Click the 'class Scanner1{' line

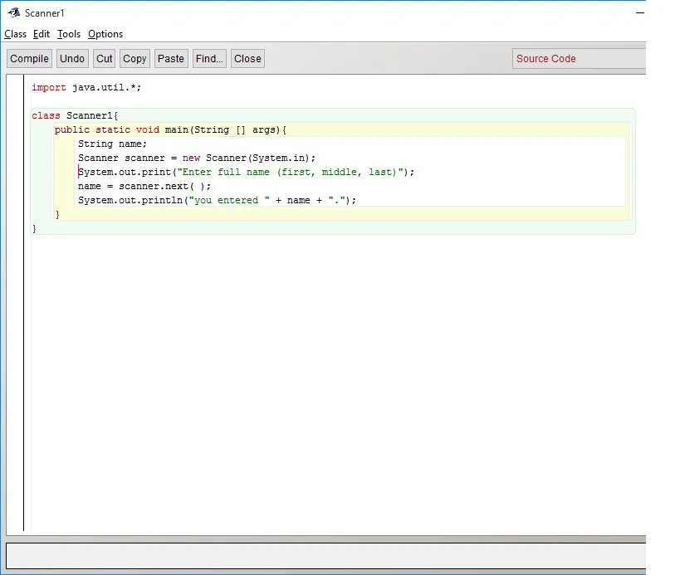coord(75,115)
